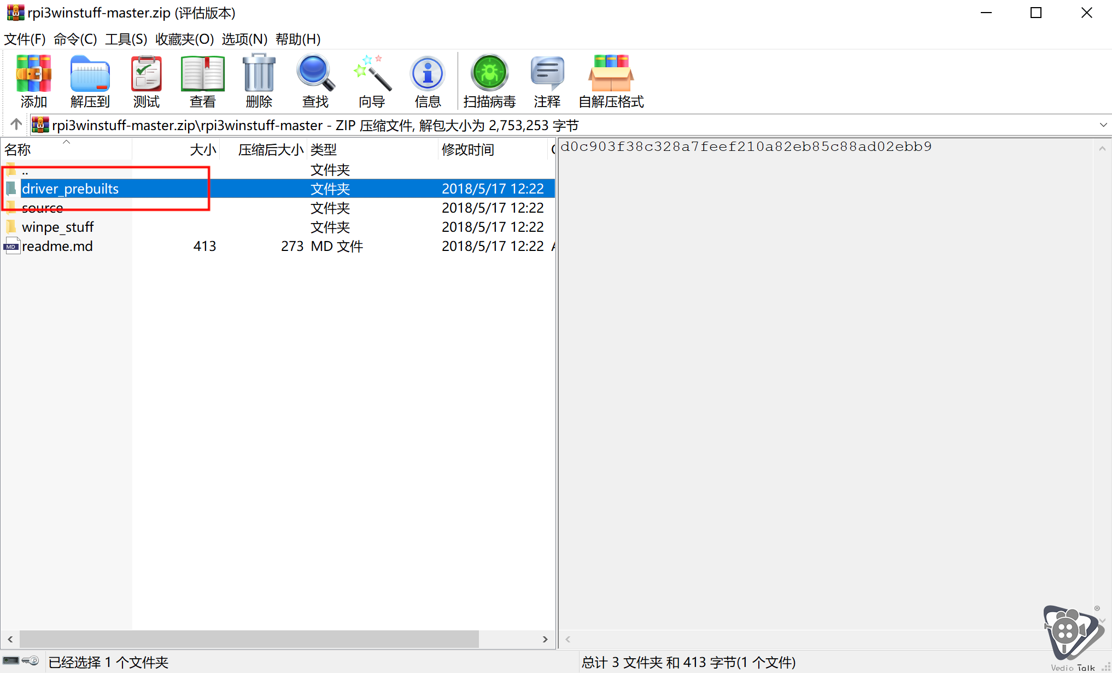Image resolution: width=1112 pixels, height=673 pixels.
Task: Click the Scan Virus (扫描病毒) icon
Action: [x=489, y=73]
